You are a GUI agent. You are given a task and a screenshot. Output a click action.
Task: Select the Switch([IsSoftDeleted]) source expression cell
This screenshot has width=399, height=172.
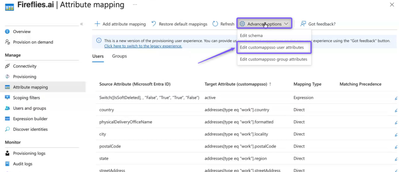point(149,98)
